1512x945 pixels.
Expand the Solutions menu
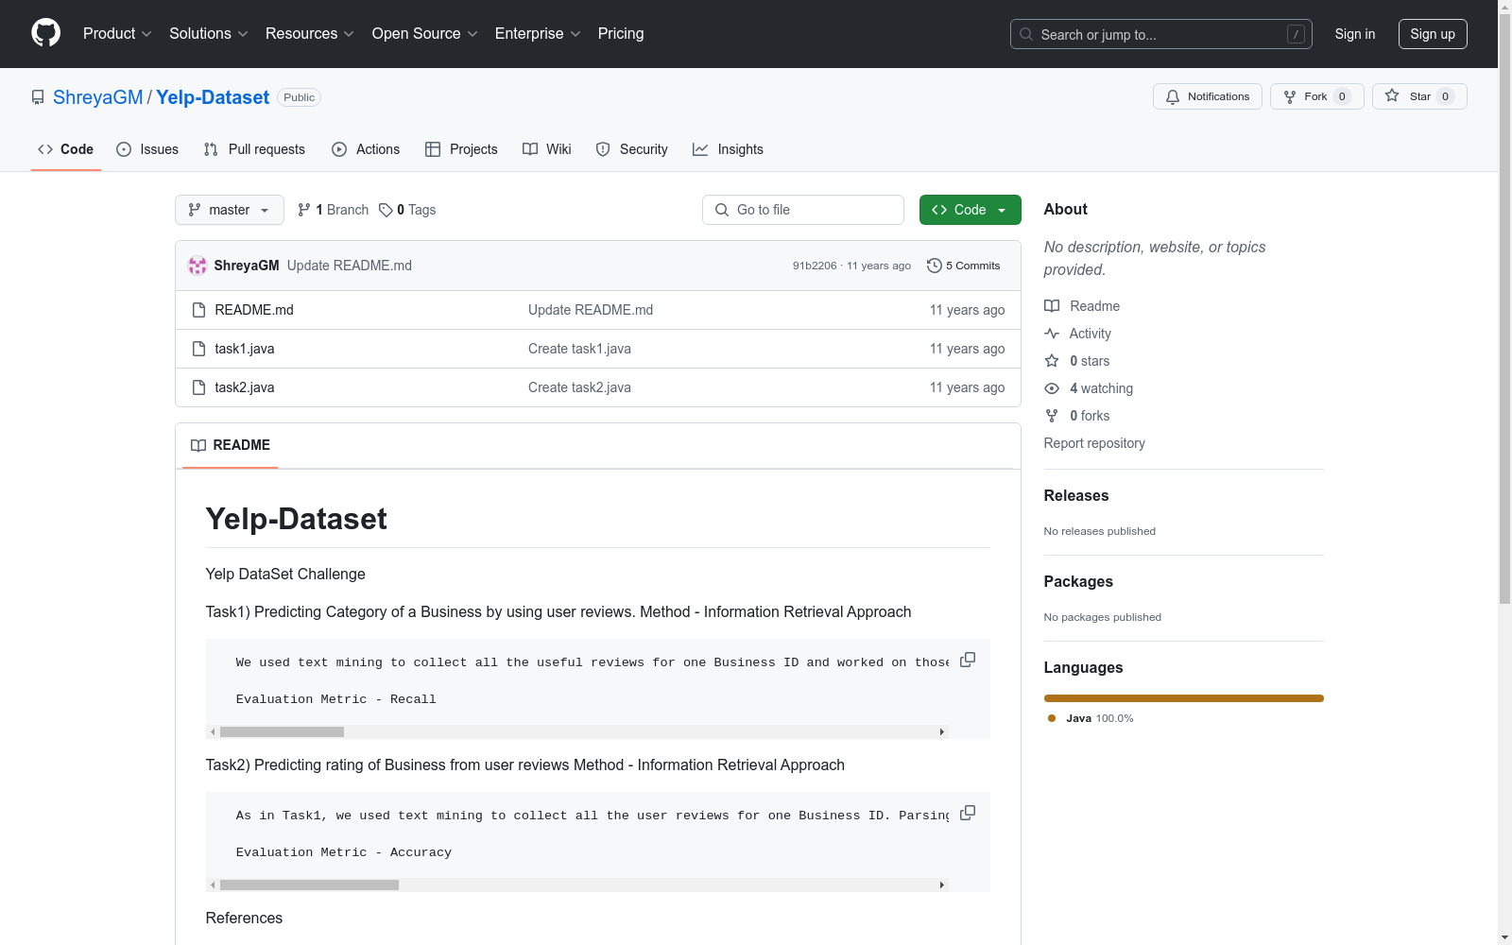(x=209, y=33)
